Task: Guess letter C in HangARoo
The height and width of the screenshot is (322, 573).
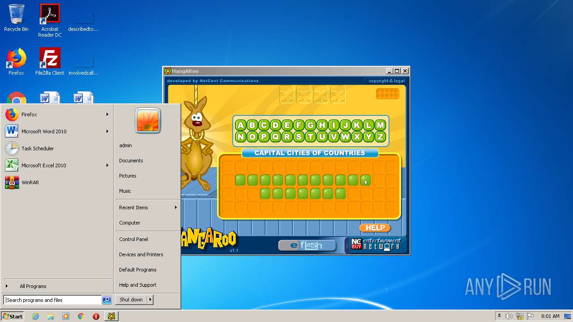Action: tap(264, 125)
